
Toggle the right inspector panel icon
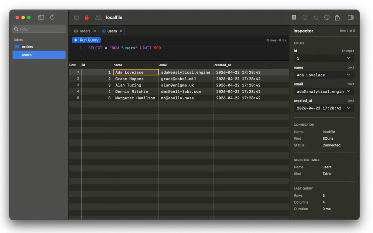351,17
